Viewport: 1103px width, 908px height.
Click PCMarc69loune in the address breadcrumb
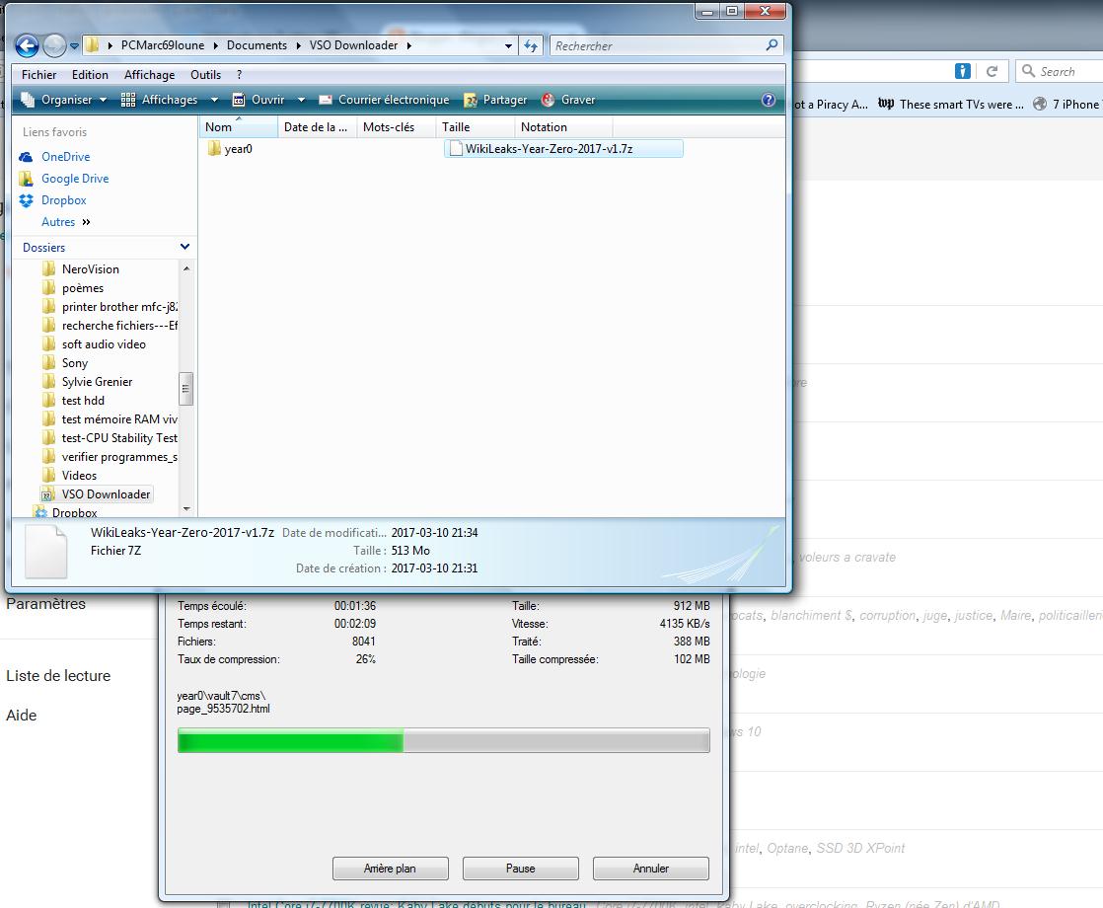coord(163,45)
